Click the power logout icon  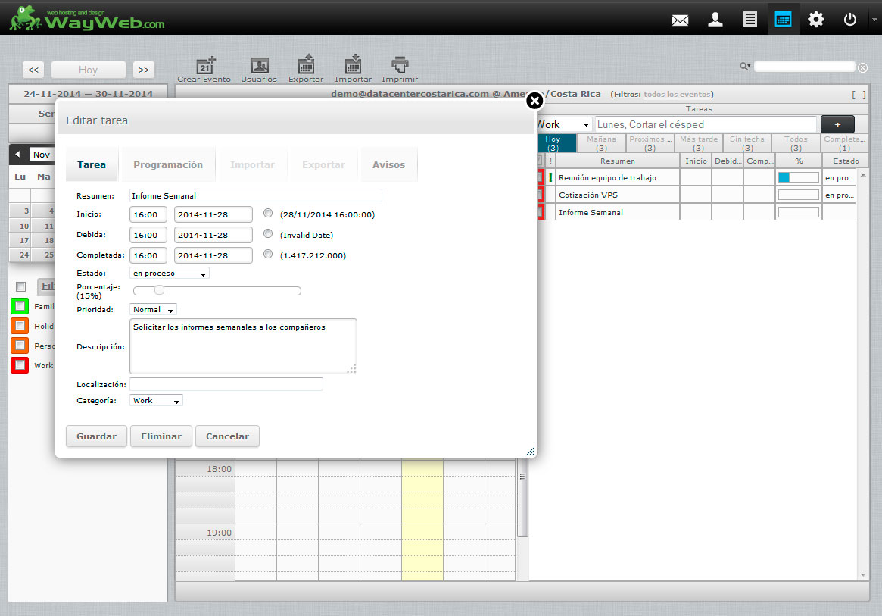pos(850,20)
